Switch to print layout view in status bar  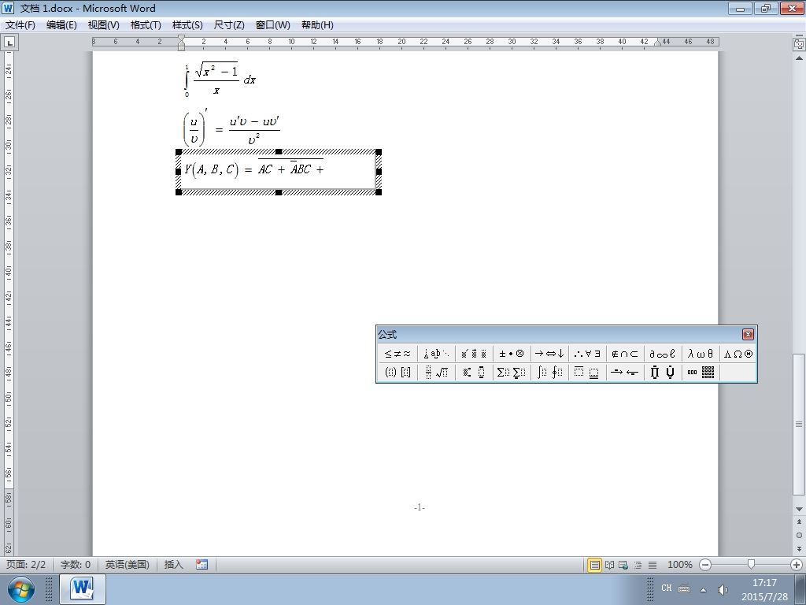[x=595, y=565]
